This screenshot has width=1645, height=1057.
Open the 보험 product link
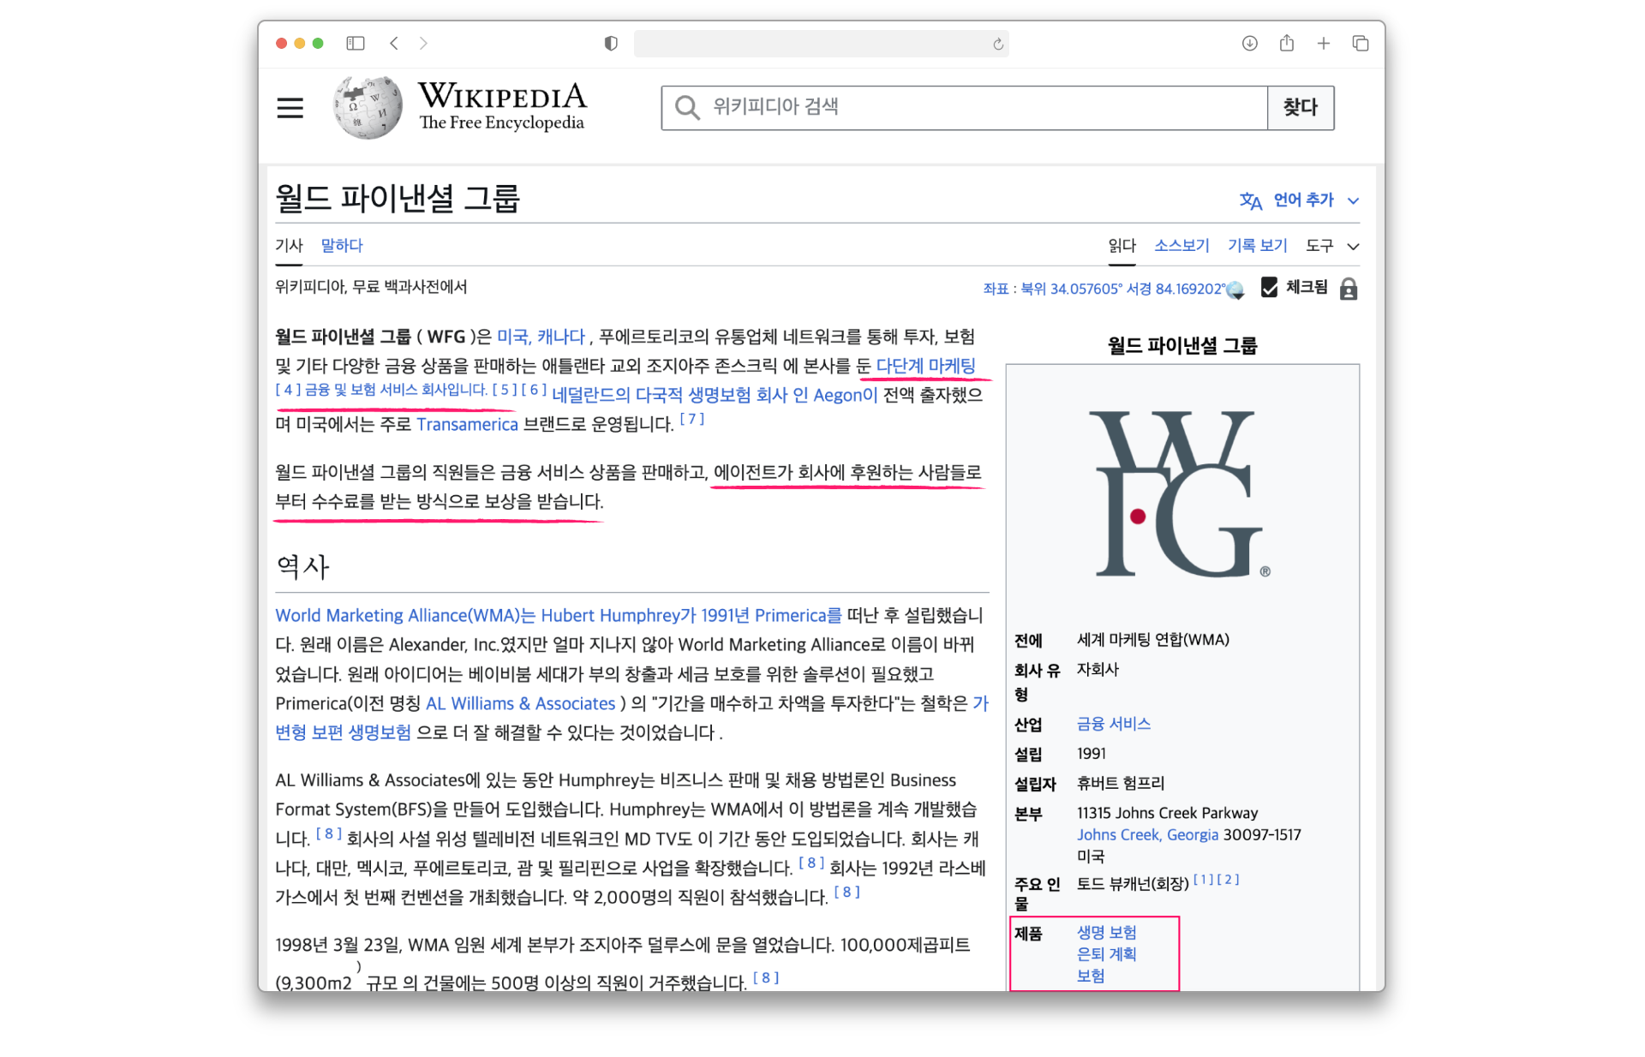click(1091, 976)
